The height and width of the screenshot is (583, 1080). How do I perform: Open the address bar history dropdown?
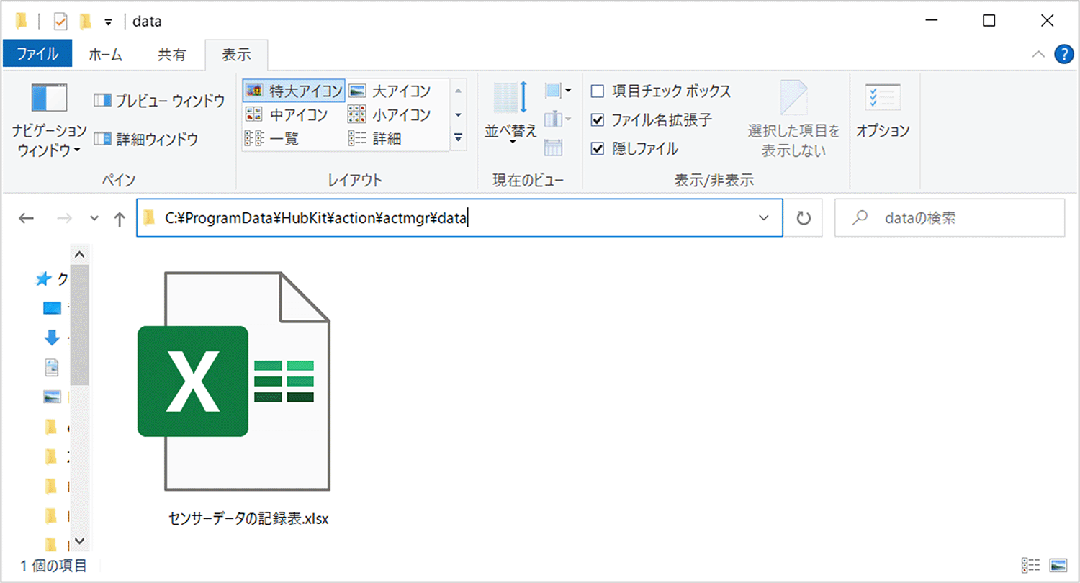(764, 218)
